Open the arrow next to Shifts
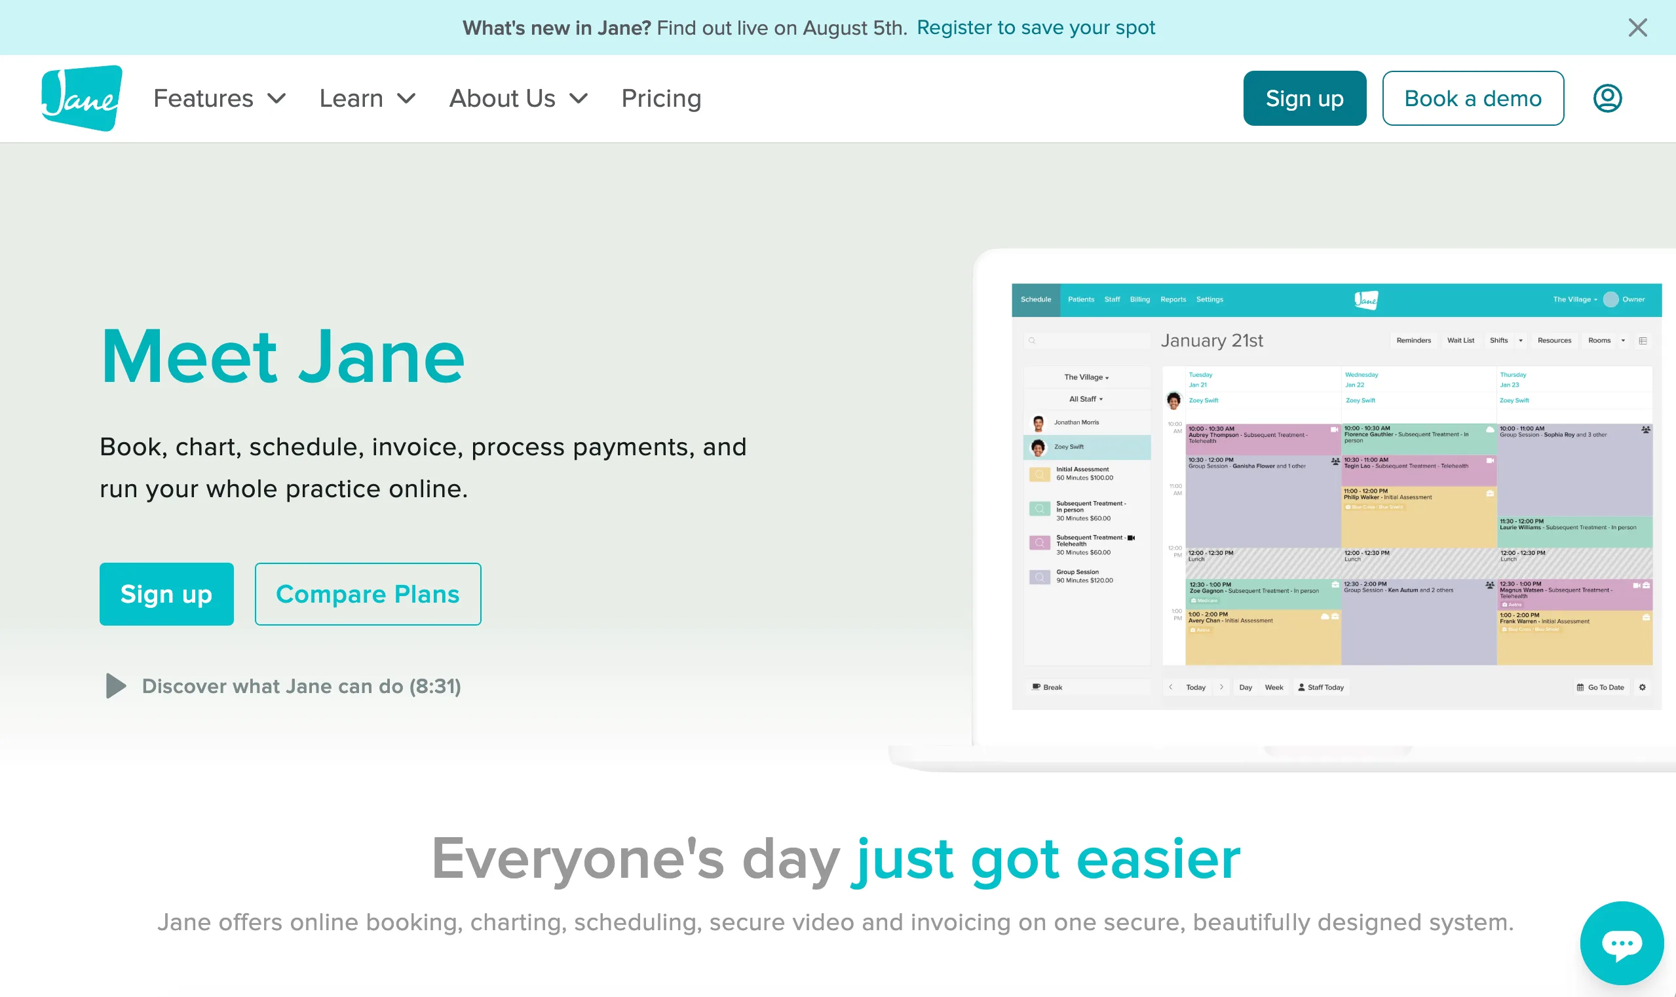The image size is (1676, 997). [1521, 341]
